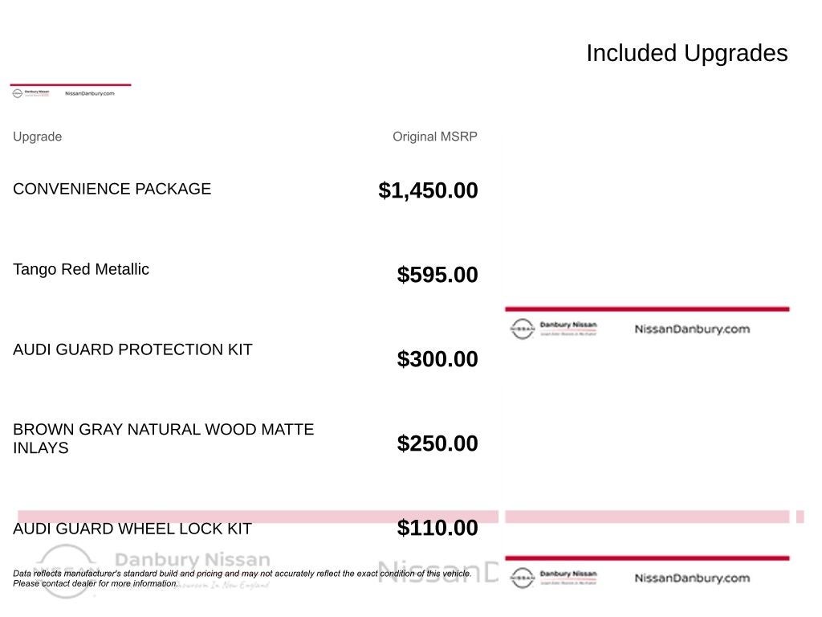Click the $1,450.00 price

[x=428, y=190]
